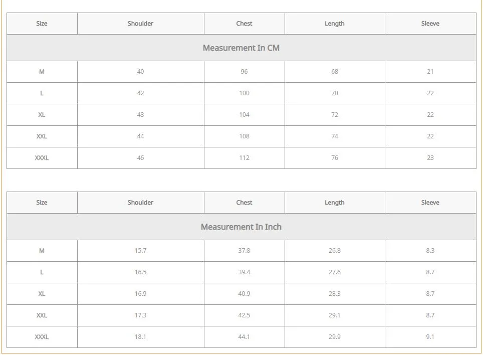483x355 pixels.
Task: Click the chest value 96 for size M
Action: pos(244,72)
